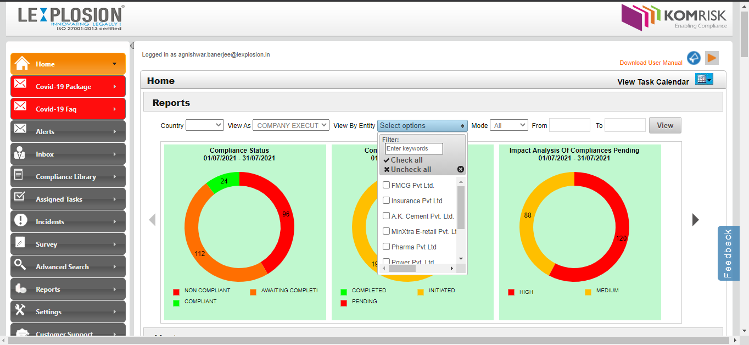Click the Reports sidebar icon
Viewport: 749px width, 345px height.
pyautogui.click(x=21, y=288)
